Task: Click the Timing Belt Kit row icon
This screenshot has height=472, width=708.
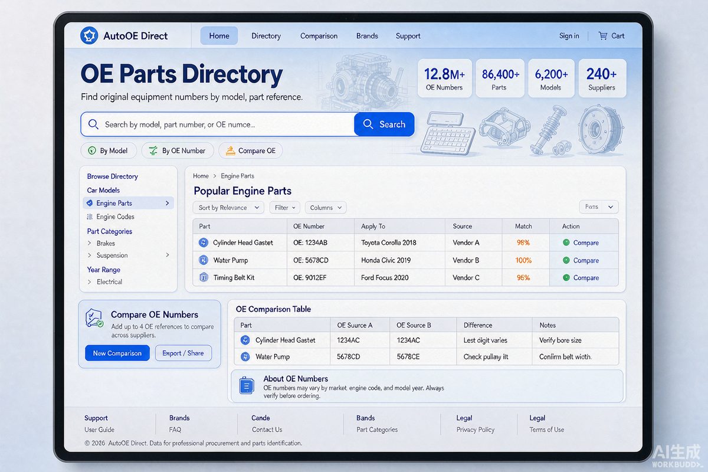Action: click(x=204, y=277)
